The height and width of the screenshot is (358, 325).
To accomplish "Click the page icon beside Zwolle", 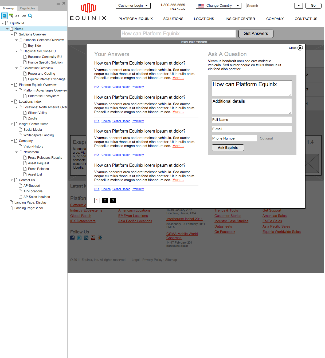I will click(25, 118).
